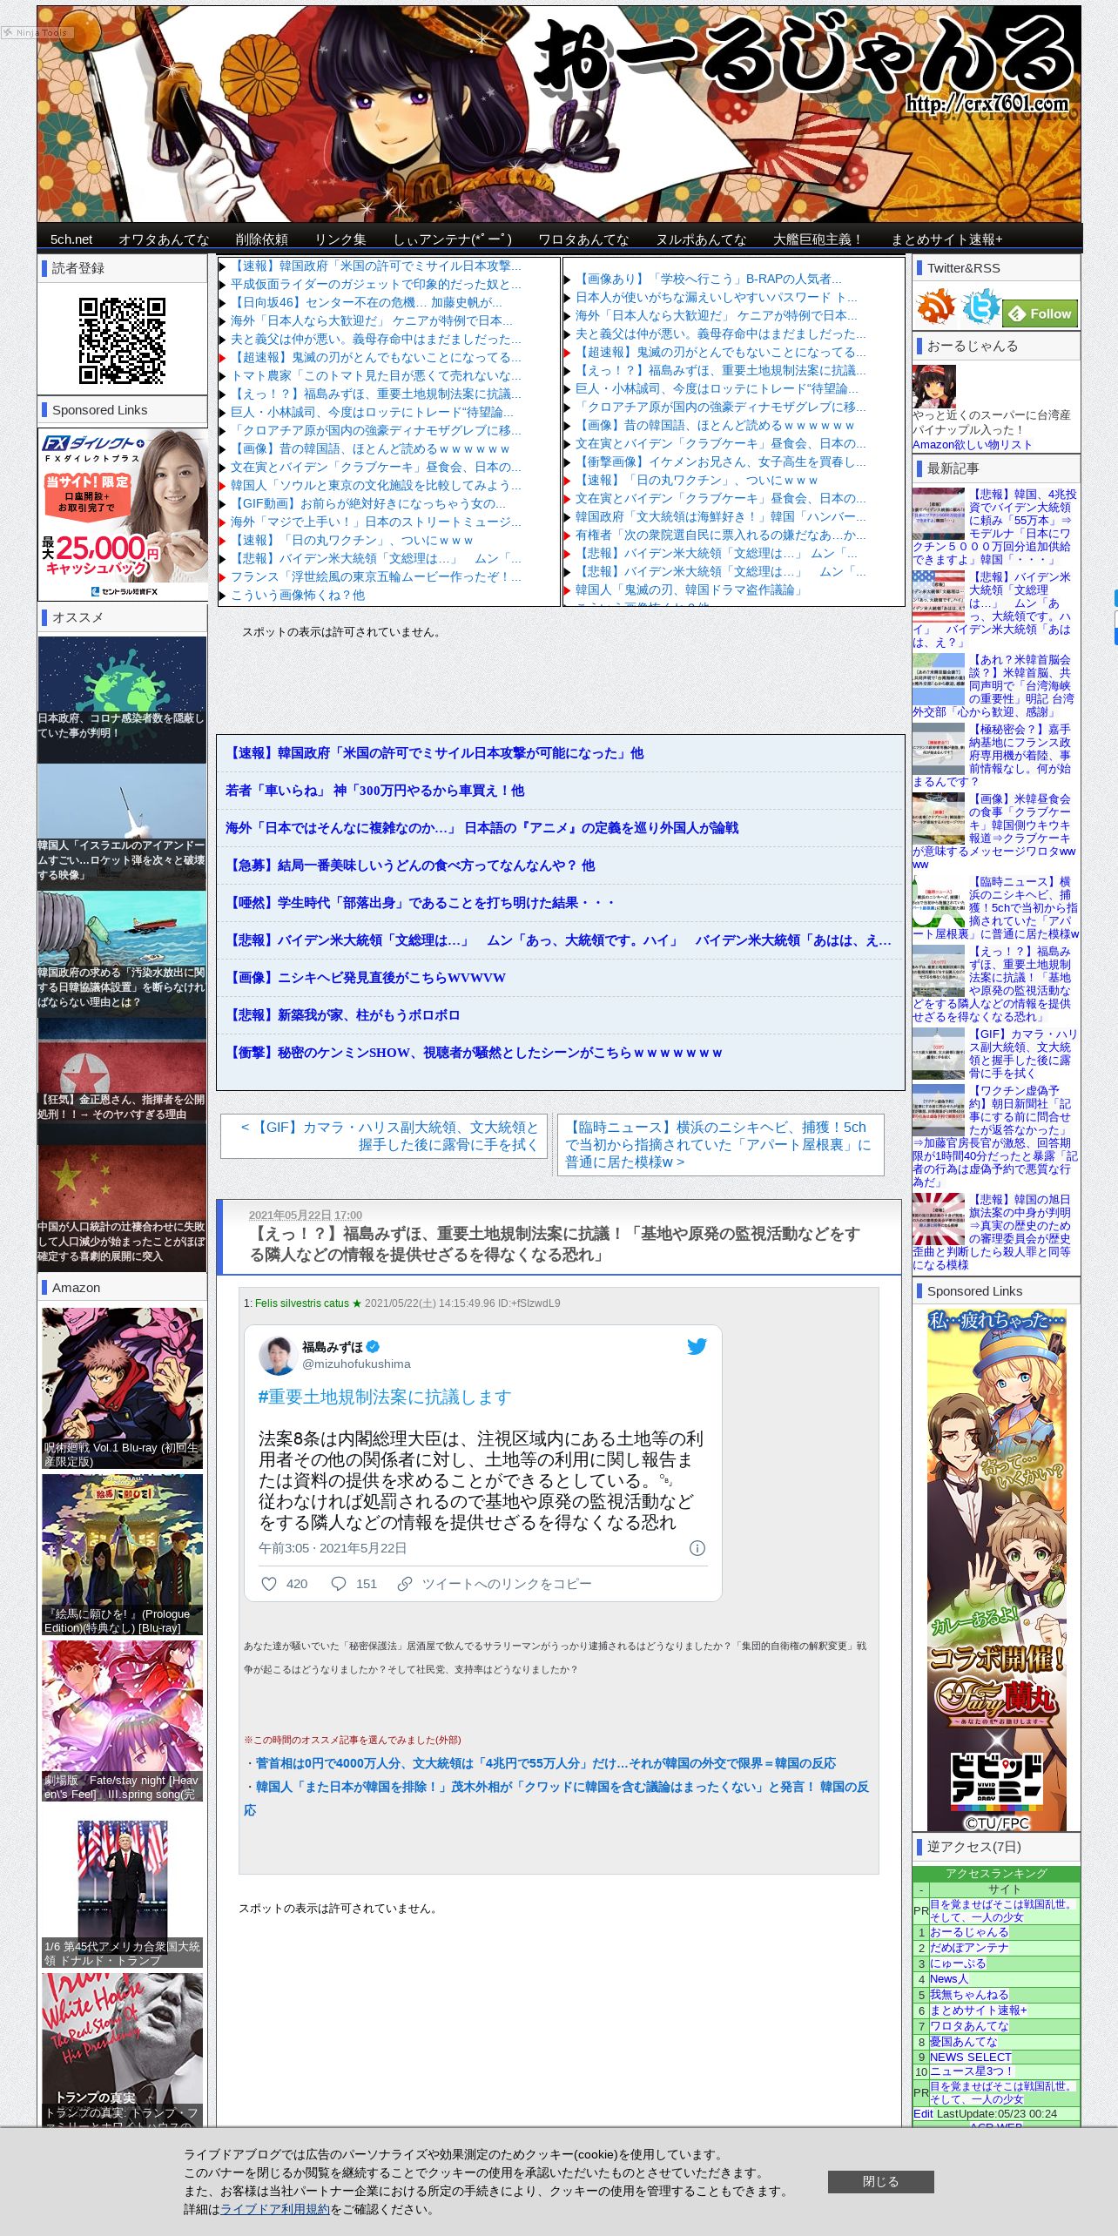The height and width of the screenshot is (2236, 1118).
Task: Open the @mizuhofukushima handle
Action: [x=356, y=1364]
